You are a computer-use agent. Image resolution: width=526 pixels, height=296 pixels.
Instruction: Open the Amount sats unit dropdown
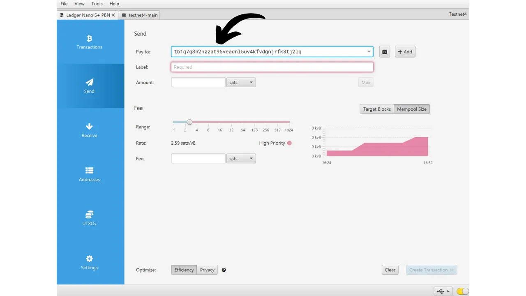[x=241, y=83]
